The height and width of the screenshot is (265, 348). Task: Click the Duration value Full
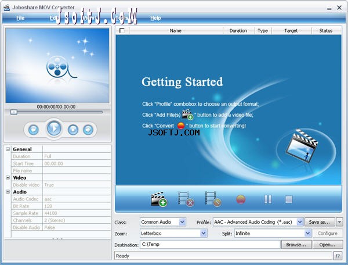(77, 156)
